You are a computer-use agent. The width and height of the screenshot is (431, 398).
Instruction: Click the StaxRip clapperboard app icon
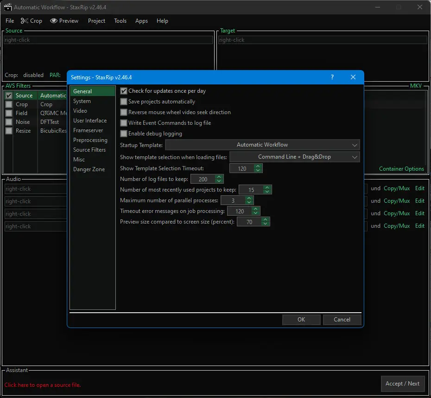[8, 7]
